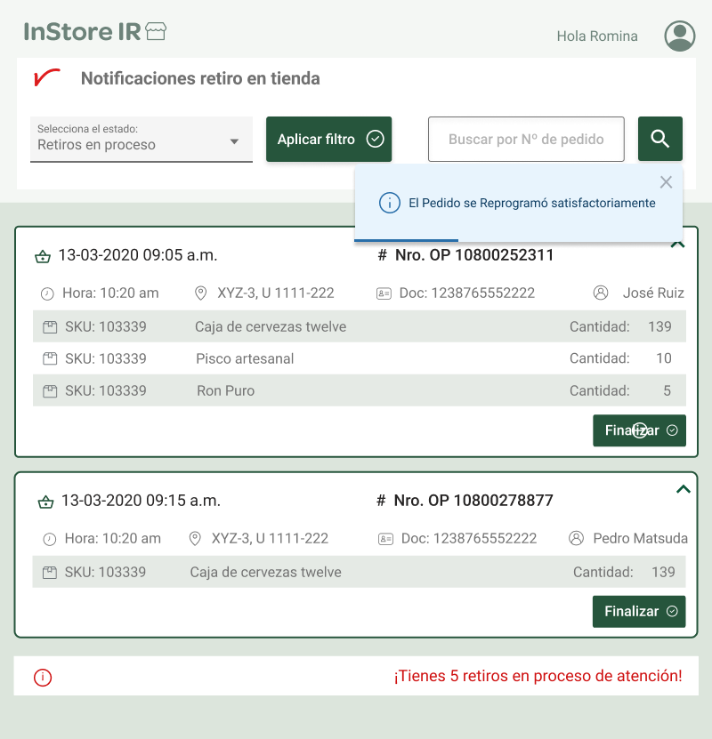Click the red checkmark next to Notificaciones retiro
Screen dimensions: 712x739
(x=49, y=78)
